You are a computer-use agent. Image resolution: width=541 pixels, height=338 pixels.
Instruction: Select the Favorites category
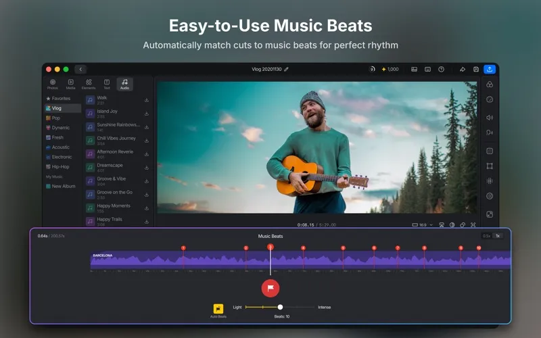62,98
